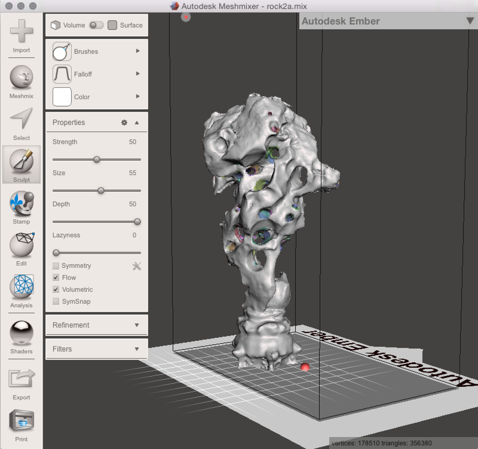Click the Lazyness value 0
Screen dimensions: 478x449
pos(134,235)
